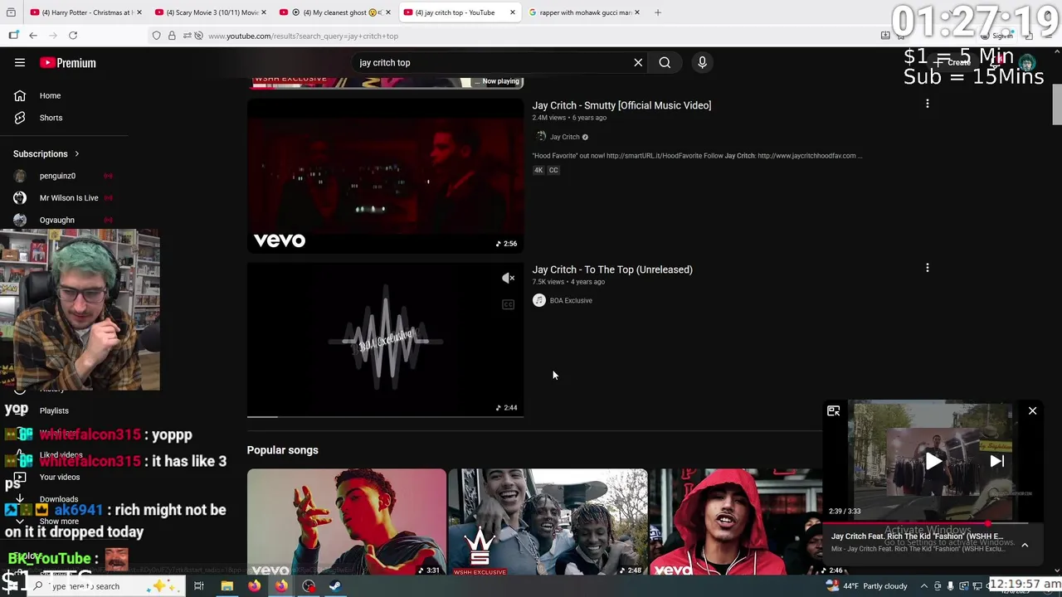This screenshot has height=597, width=1062.
Task: Open Windows Task View
Action: [199, 586]
